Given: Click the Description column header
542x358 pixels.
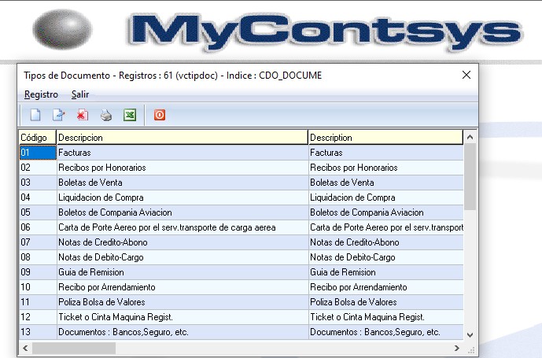Looking at the screenshot, I should click(385, 138).
